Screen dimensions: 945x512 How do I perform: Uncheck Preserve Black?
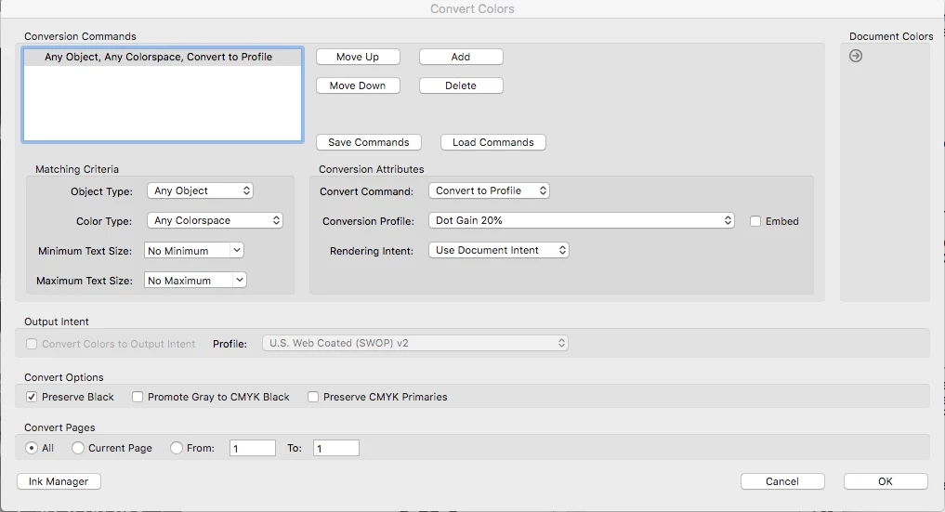coord(32,397)
